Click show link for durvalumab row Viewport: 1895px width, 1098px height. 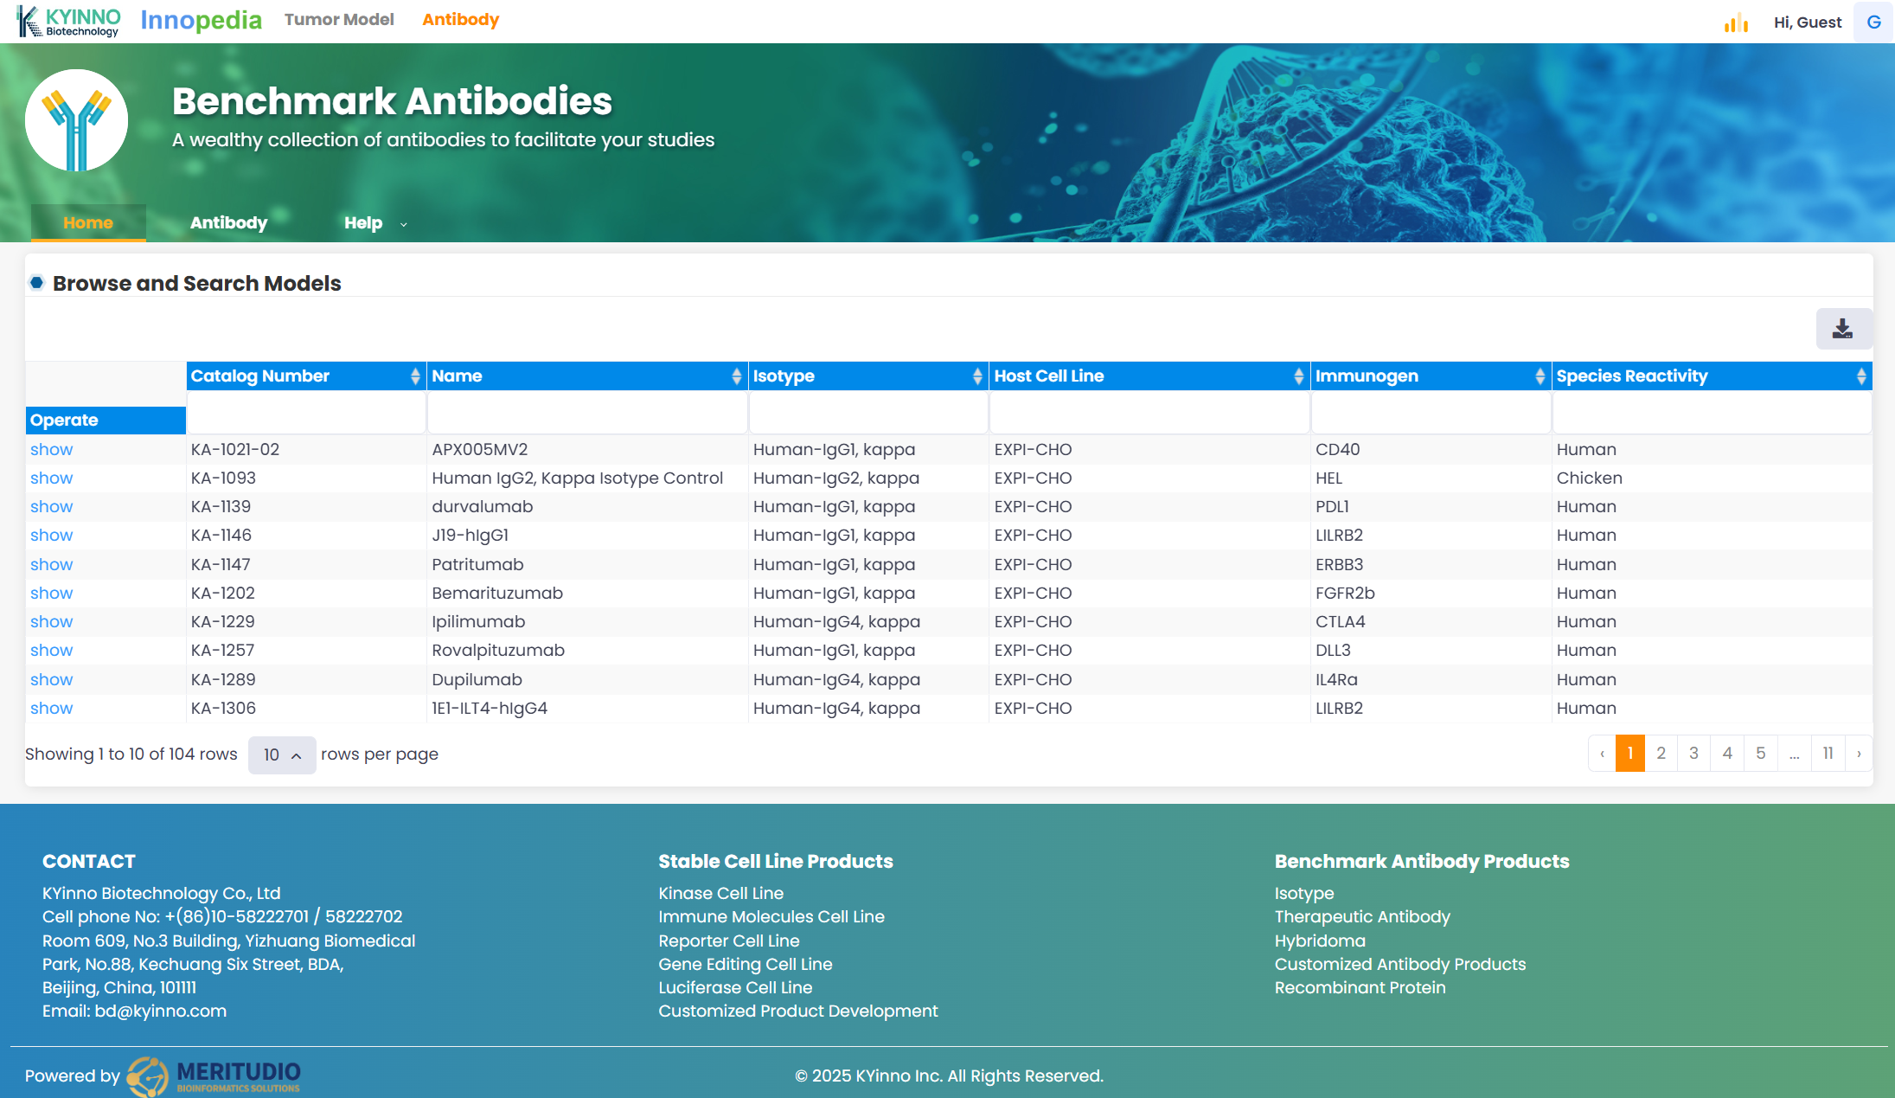point(51,507)
